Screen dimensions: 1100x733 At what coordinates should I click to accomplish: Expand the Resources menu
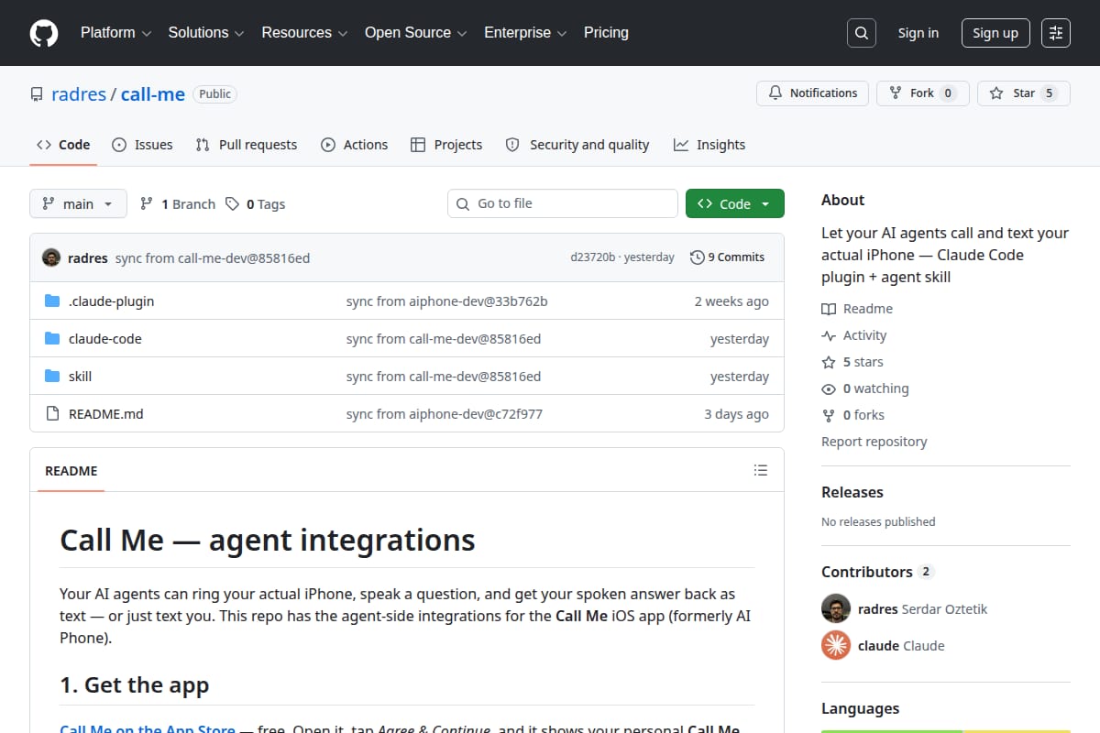click(x=304, y=33)
